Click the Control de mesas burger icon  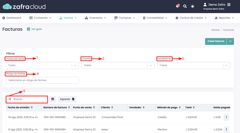177,18
